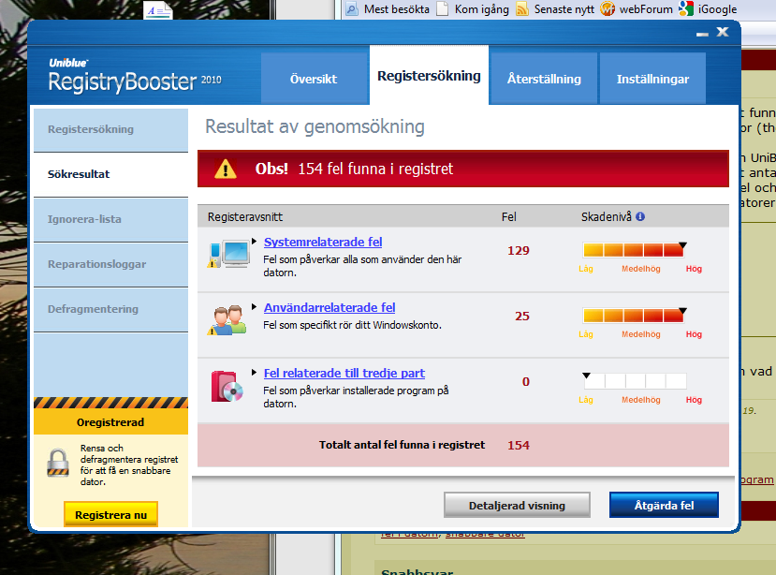Click the 129 error count value
The height and width of the screenshot is (575, 776).
coord(519,251)
